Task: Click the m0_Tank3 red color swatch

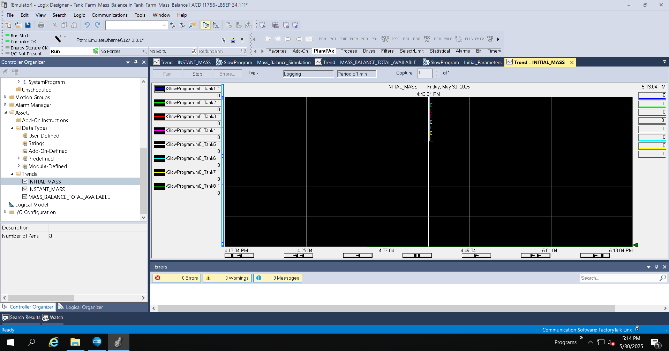Action: click(x=159, y=117)
